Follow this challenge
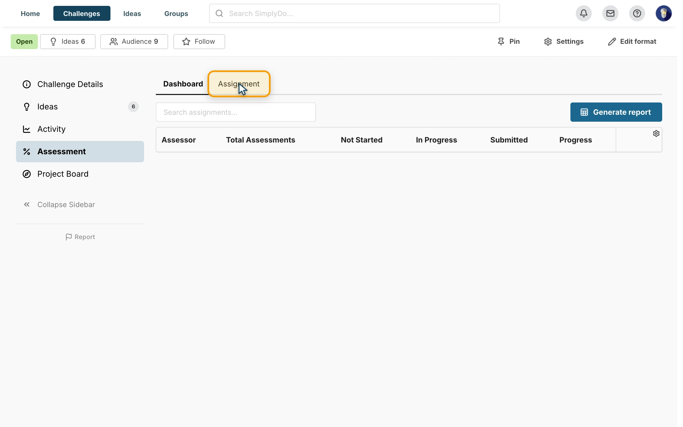The image size is (683, 427). coord(199,42)
